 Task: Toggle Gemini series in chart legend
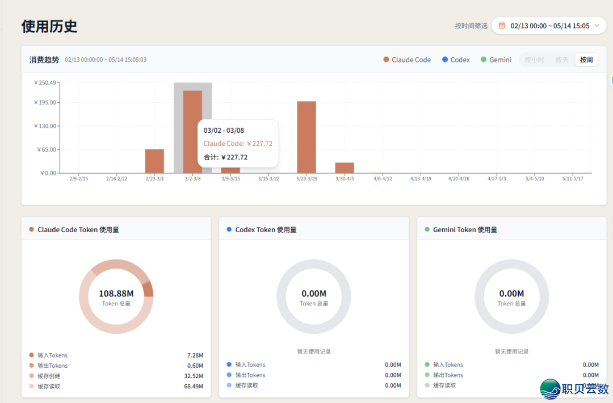click(x=496, y=60)
